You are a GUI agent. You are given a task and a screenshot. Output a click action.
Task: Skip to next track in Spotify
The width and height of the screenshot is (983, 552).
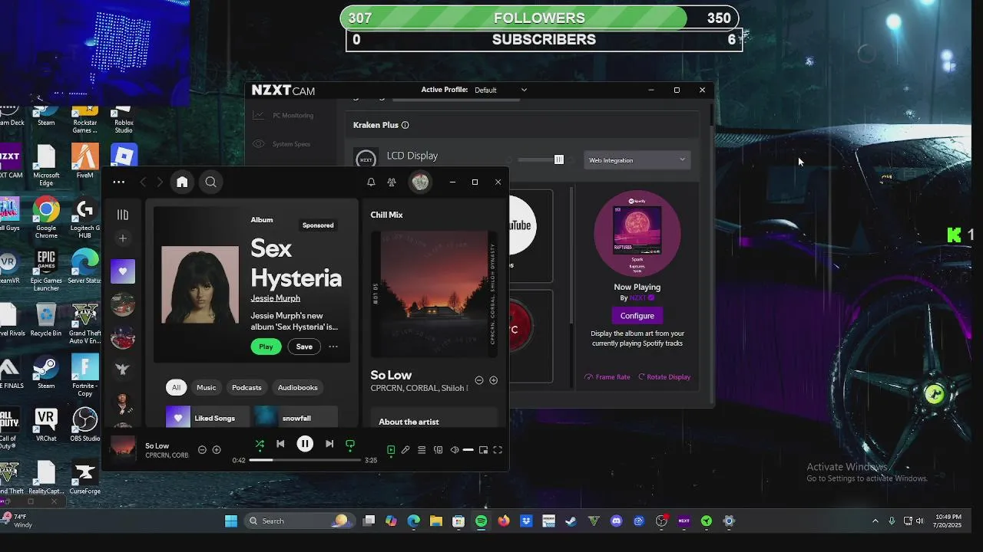click(x=329, y=444)
